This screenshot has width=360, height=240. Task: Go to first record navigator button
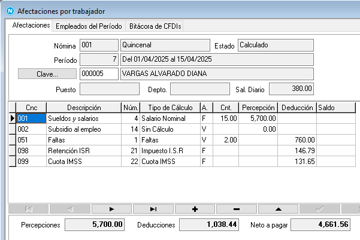29,209
